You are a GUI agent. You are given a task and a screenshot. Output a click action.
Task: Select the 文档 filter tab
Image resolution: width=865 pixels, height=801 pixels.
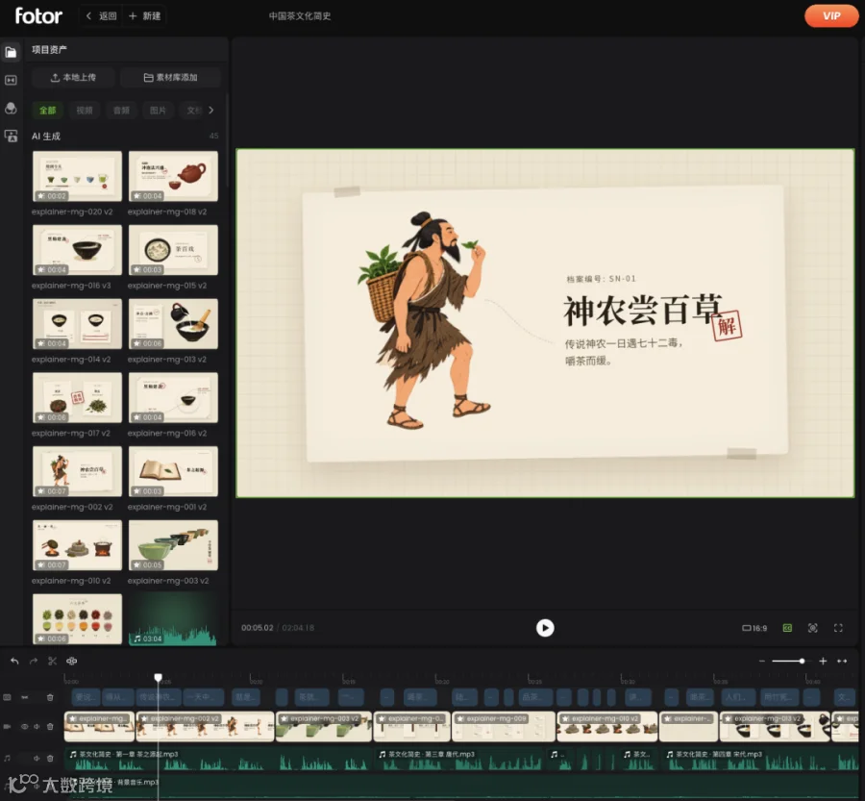pyautogui.click(x=193, y=110)
